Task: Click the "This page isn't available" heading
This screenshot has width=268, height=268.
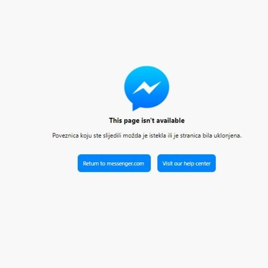Action: (x=147, y=121)
